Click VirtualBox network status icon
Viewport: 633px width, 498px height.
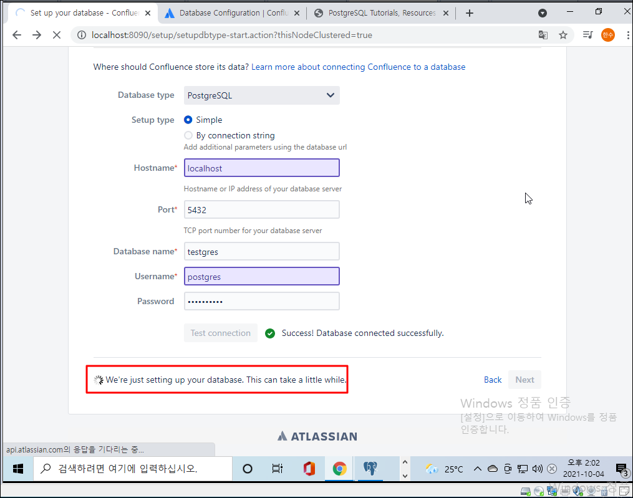click(552, 491)
